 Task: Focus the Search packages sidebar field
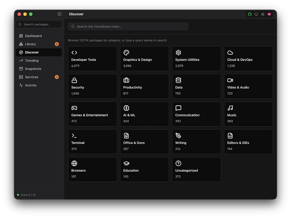39,24
